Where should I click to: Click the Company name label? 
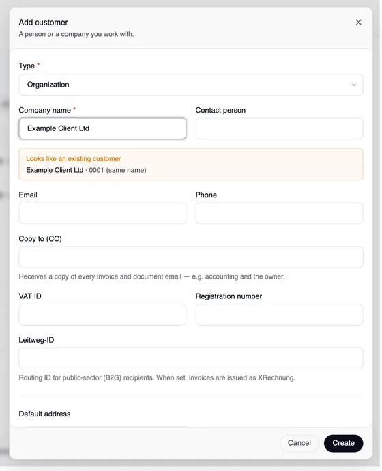click(x=45, y=110)
